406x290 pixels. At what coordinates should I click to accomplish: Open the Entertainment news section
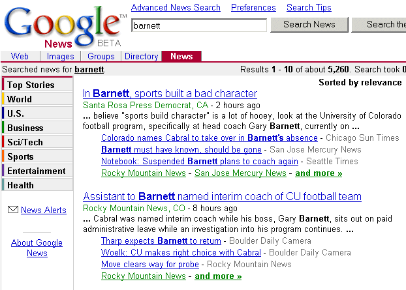coord(37,171)
